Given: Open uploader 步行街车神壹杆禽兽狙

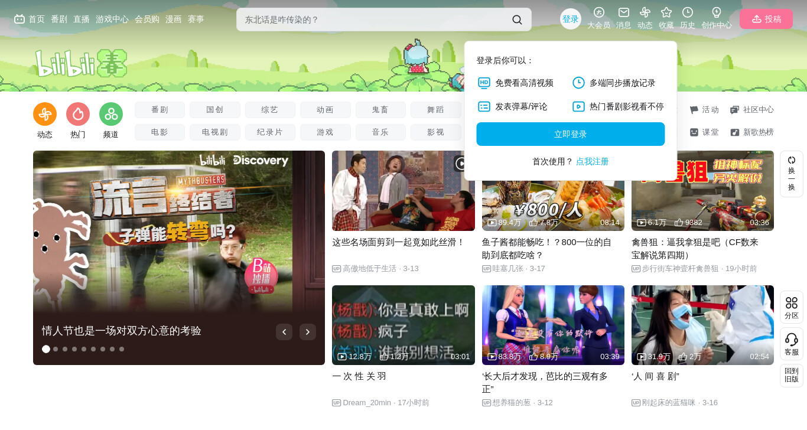Looking at the screenshot, I should (681, 269).
